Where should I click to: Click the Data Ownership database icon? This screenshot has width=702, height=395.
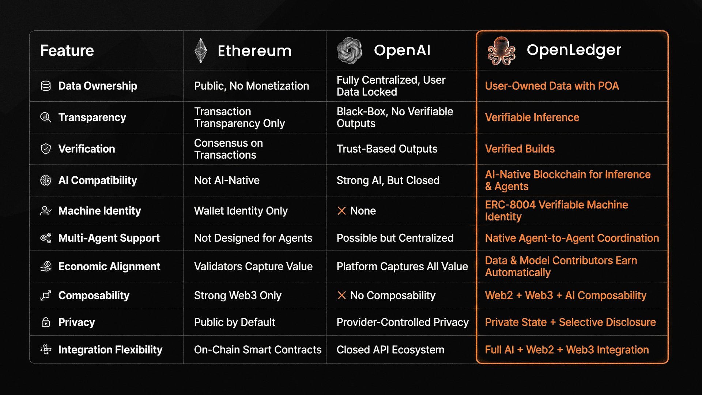[46, 86]
